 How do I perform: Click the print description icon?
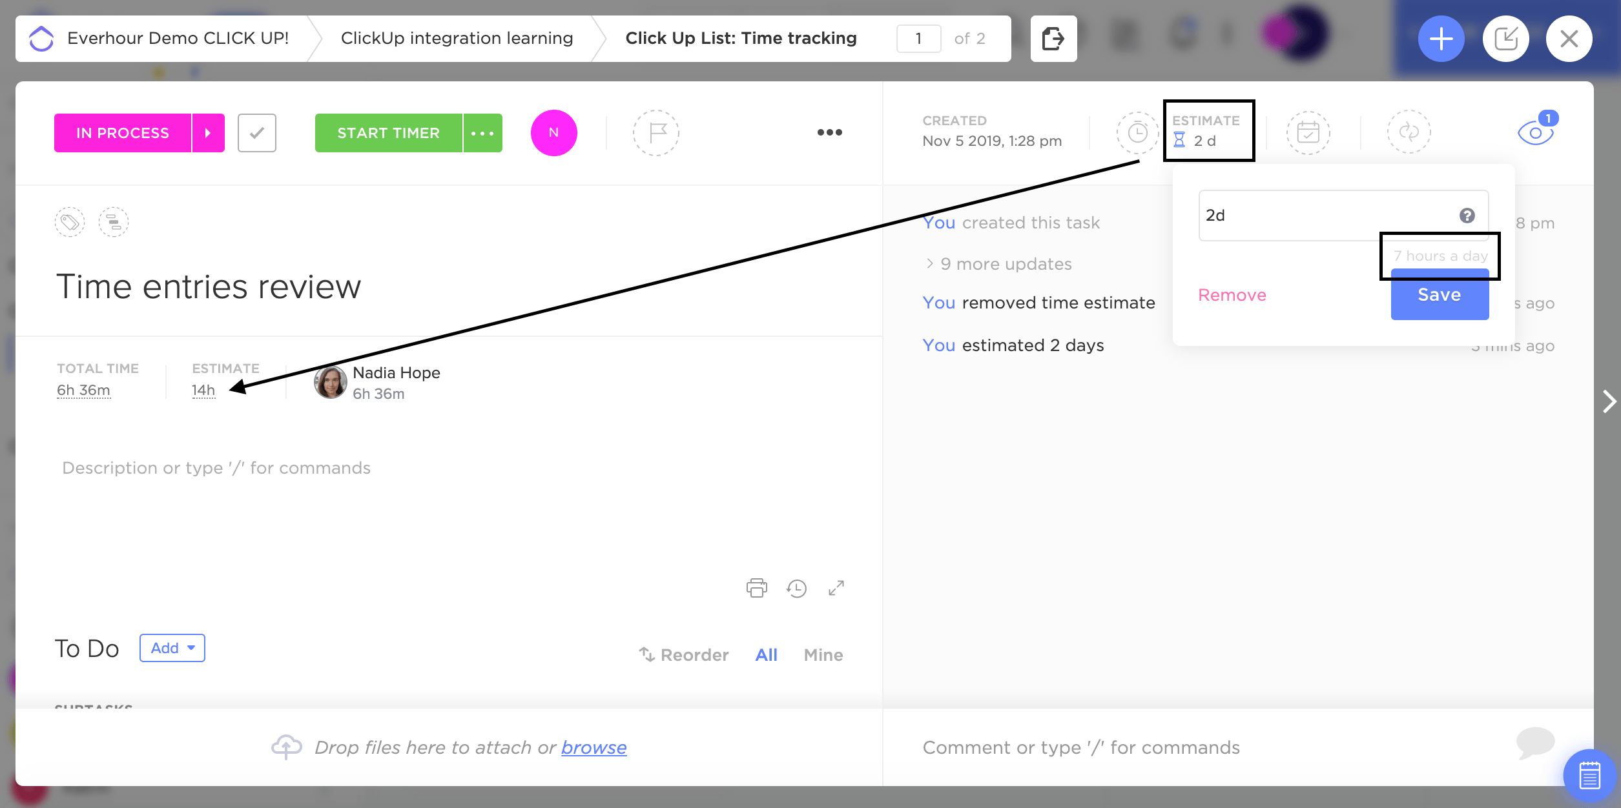click(756, 588)
